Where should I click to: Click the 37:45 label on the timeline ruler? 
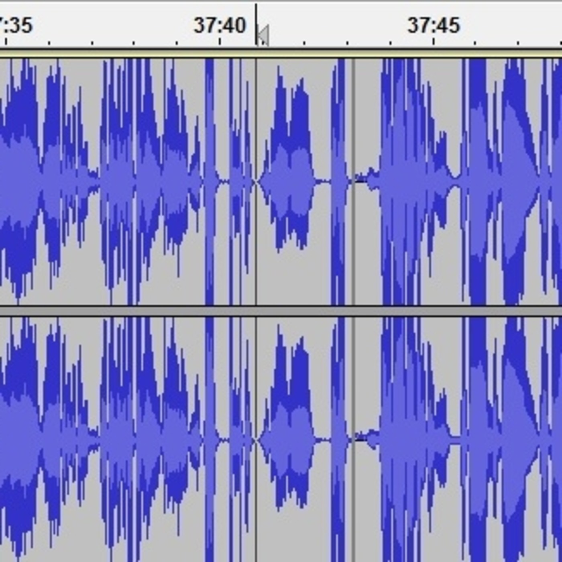coord(434,25)
